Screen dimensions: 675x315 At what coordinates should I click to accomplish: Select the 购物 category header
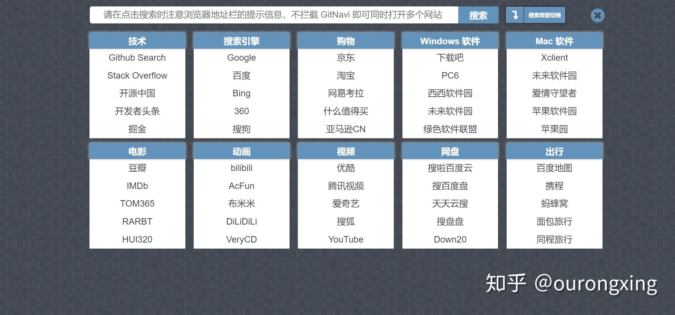point(346,41)
